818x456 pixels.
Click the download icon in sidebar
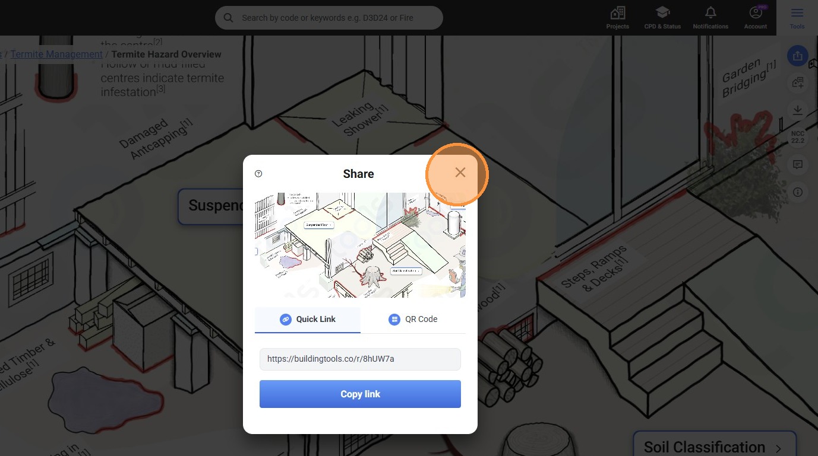click(798, 110)
